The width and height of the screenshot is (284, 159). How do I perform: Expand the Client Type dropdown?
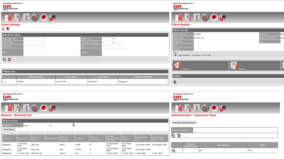(108, 39)
